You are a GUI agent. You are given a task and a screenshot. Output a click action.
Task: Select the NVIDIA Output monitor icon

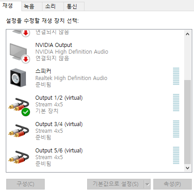coord(18,52)
